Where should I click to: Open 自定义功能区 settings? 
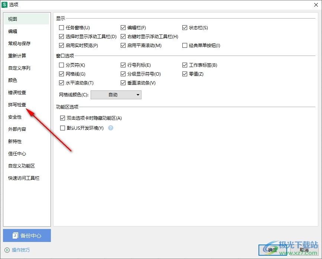(26, 166)
